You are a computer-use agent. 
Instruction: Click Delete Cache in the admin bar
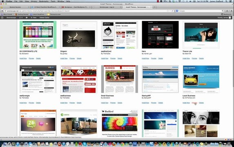tap(45, 18)
